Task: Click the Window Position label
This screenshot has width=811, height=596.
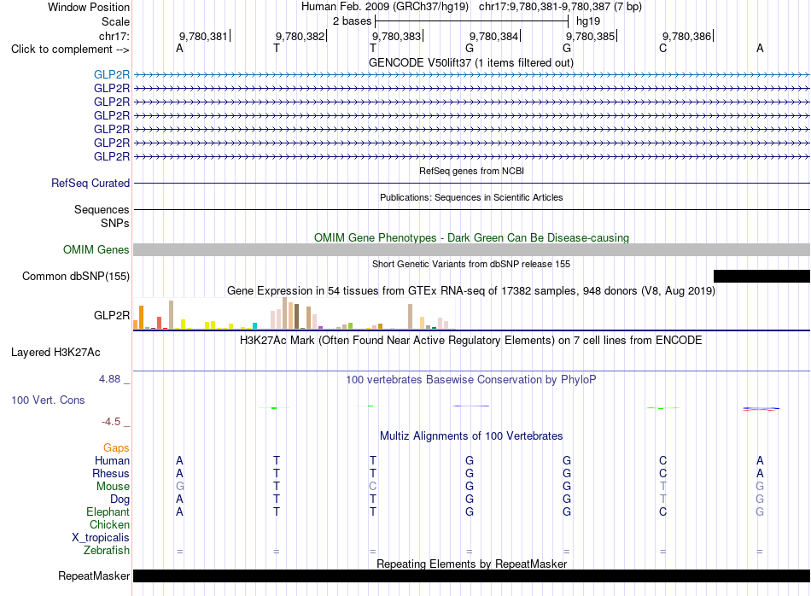Action: click(89, 7)
